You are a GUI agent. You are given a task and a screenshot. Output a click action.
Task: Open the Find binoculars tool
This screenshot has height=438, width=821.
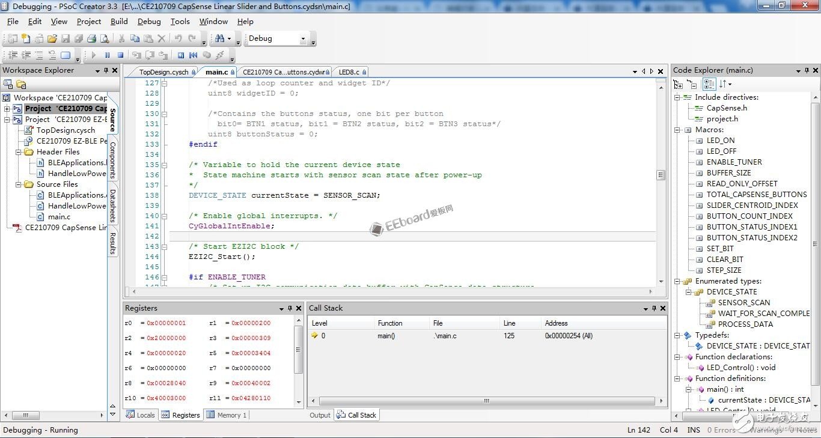click(219, 38)
